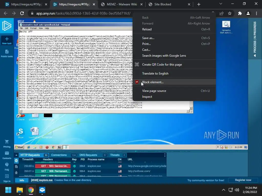Viewport: 262px width, 196px height.
Task: Click the 503: Service Un... request row
Action: 93,166
